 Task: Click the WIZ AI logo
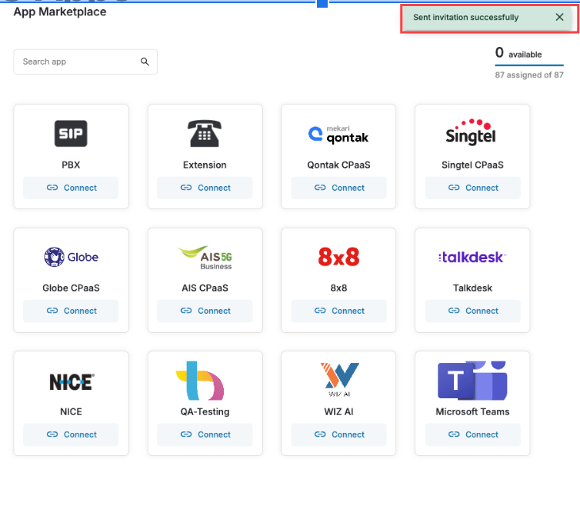click(339, 380)
